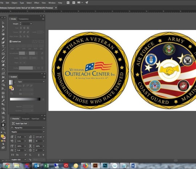Viewport: 196px width, 169px height.
Task: Choose the Lasso tool
Action: coord(3,34)
